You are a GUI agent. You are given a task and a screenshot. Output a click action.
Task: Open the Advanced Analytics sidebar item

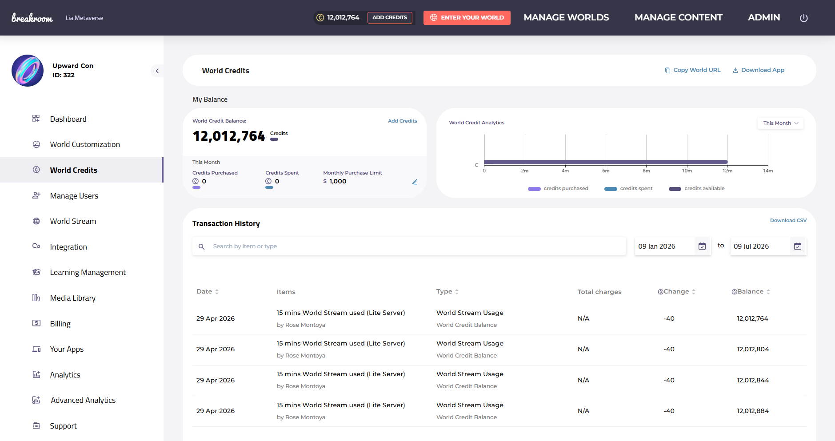(x=82, y=400)
